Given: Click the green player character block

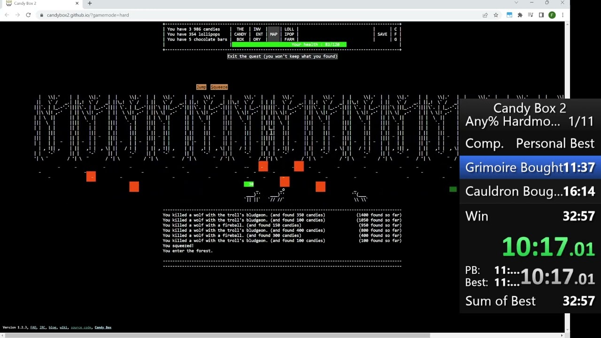Looking at the screenshot, I should 249,184.
